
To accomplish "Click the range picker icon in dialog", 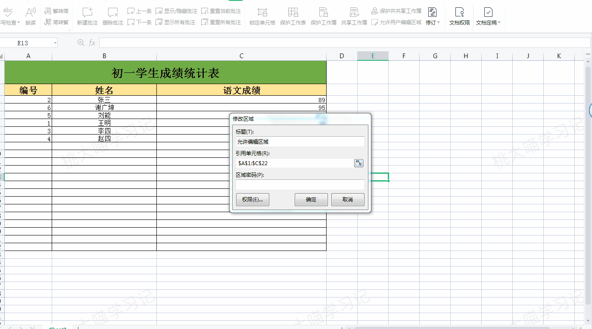I will pos(359,163).
